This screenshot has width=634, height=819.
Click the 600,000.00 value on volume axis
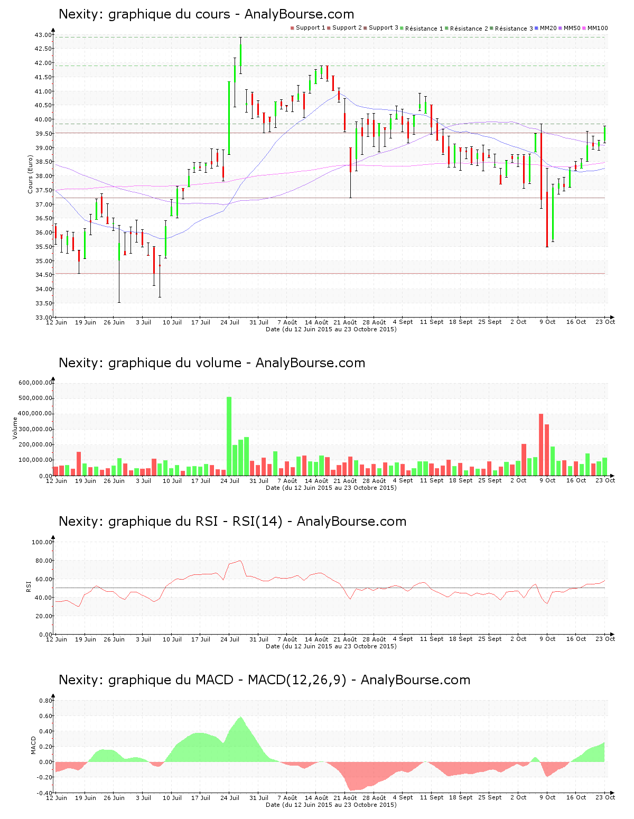[x=35, y=383]
